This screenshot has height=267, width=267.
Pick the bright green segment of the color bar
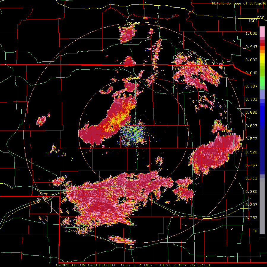click(x=262, y=82)
